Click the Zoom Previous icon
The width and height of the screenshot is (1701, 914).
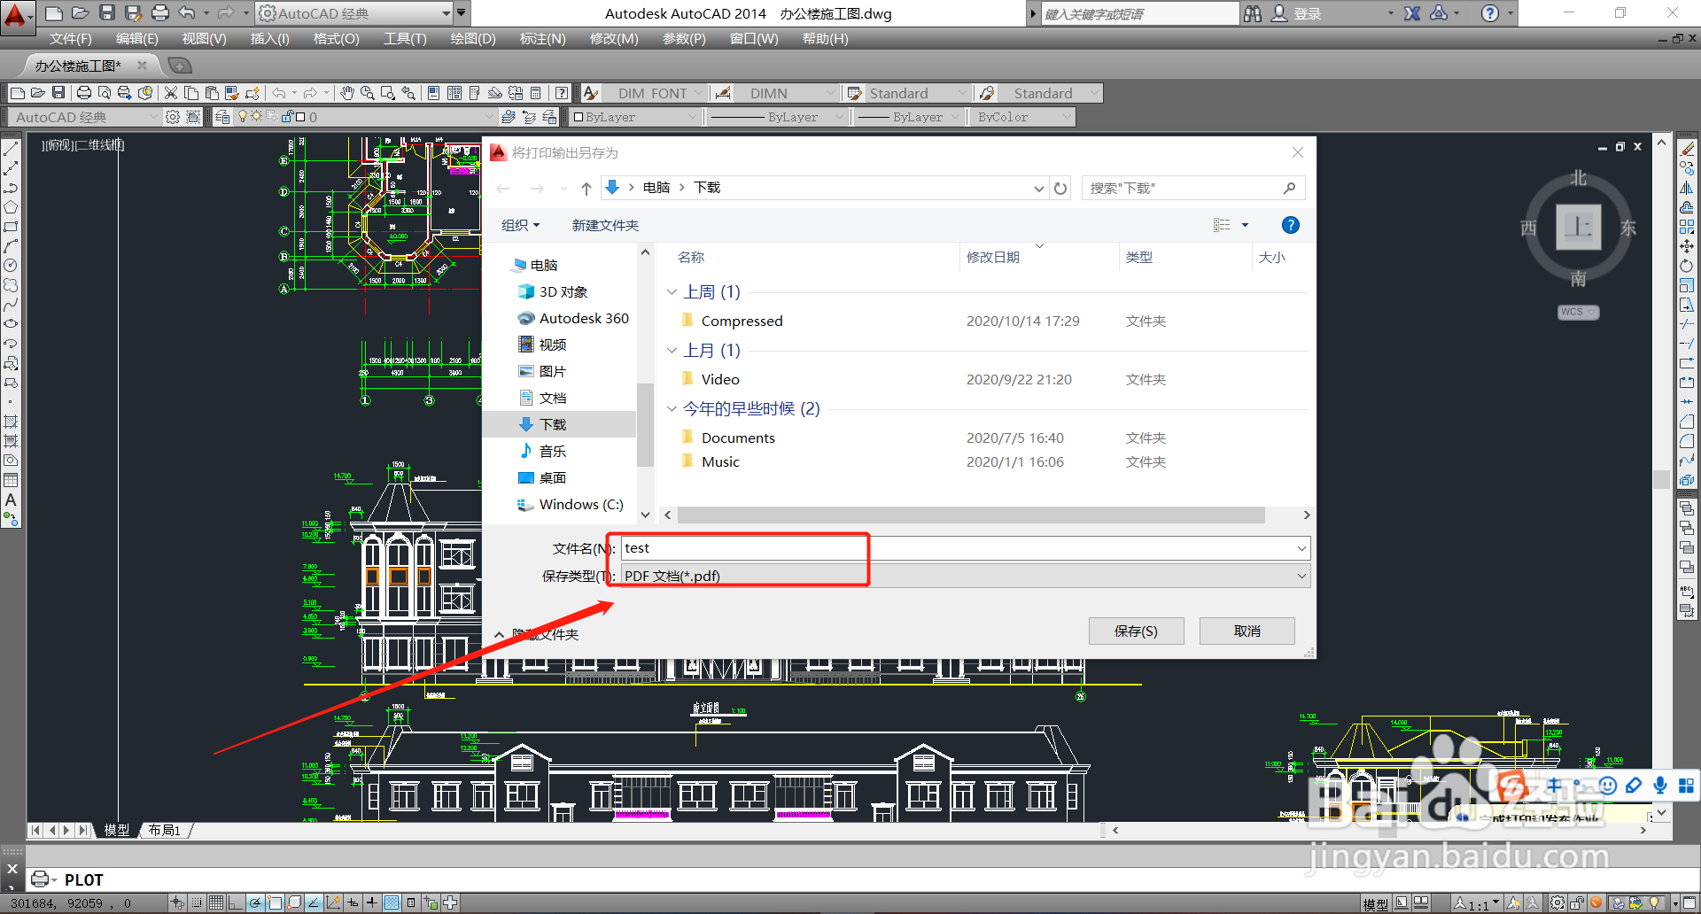point(408,93)
